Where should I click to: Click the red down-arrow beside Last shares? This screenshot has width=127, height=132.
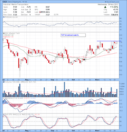(x=40, y=12)
